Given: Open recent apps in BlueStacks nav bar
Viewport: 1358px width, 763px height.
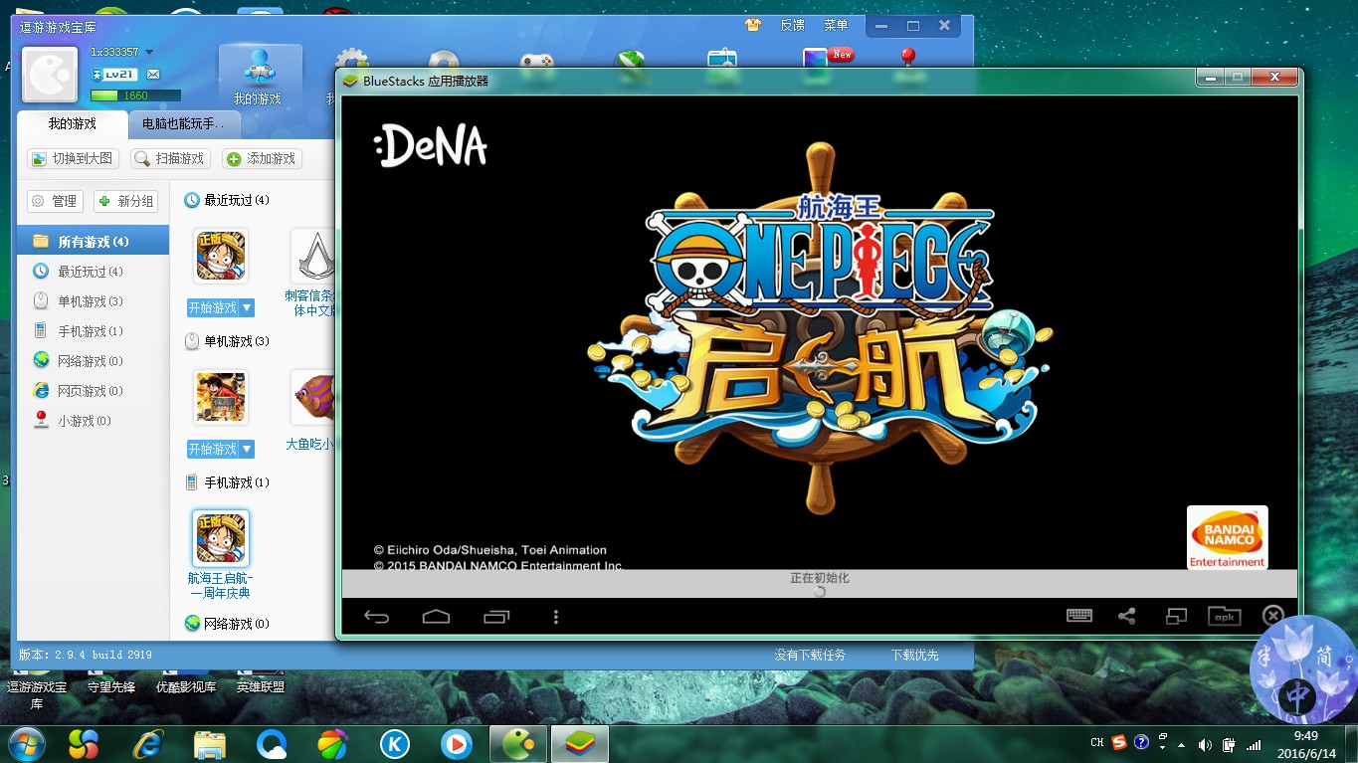Looking at the screenshot, I should point(495,617).
